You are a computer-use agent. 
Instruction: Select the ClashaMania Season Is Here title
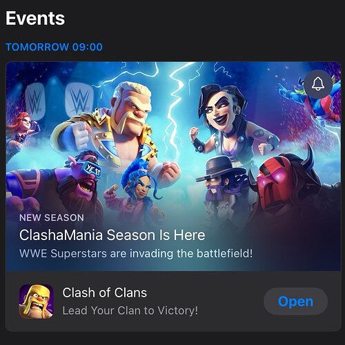click(112, 235)
